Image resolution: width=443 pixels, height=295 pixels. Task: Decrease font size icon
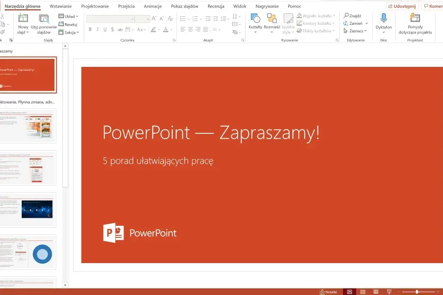(x=162, y=19)
